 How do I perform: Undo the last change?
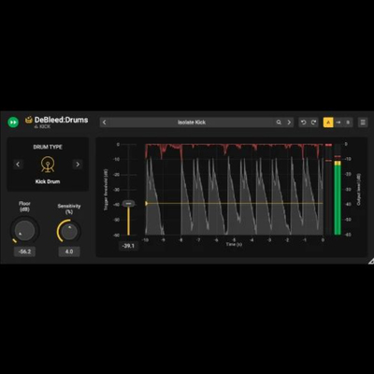(x=303, y=122)
